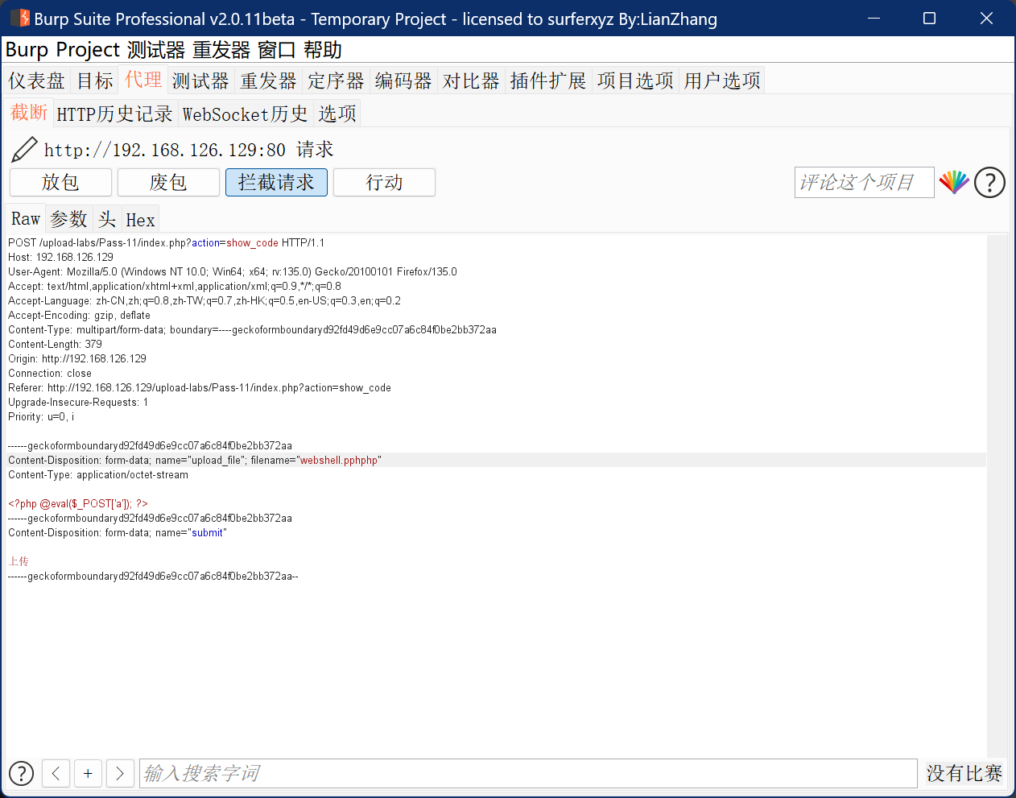Switch to the 编码器 tab
Screen dimensions: 1016x798
(403, 81)
